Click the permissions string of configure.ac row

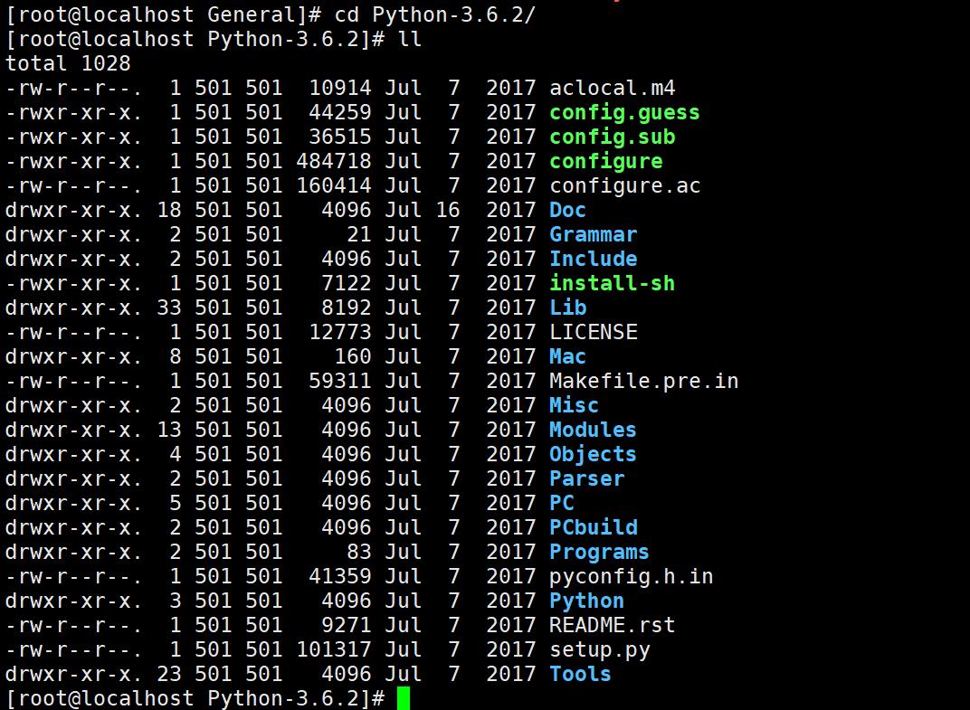point(73,185)
